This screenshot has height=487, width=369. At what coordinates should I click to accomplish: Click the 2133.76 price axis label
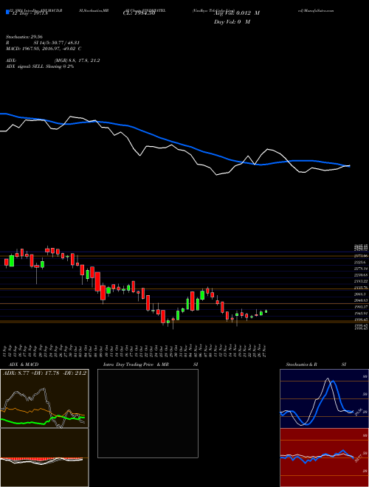click(x=361, y=288)
